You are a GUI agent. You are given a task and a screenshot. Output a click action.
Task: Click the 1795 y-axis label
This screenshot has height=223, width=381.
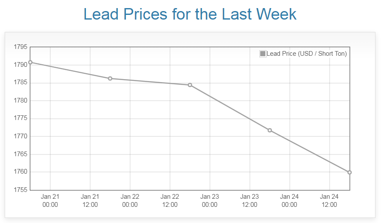point(20,47)
